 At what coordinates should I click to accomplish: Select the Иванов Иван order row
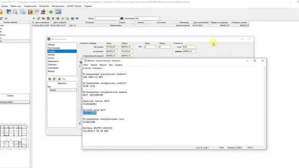141,25
